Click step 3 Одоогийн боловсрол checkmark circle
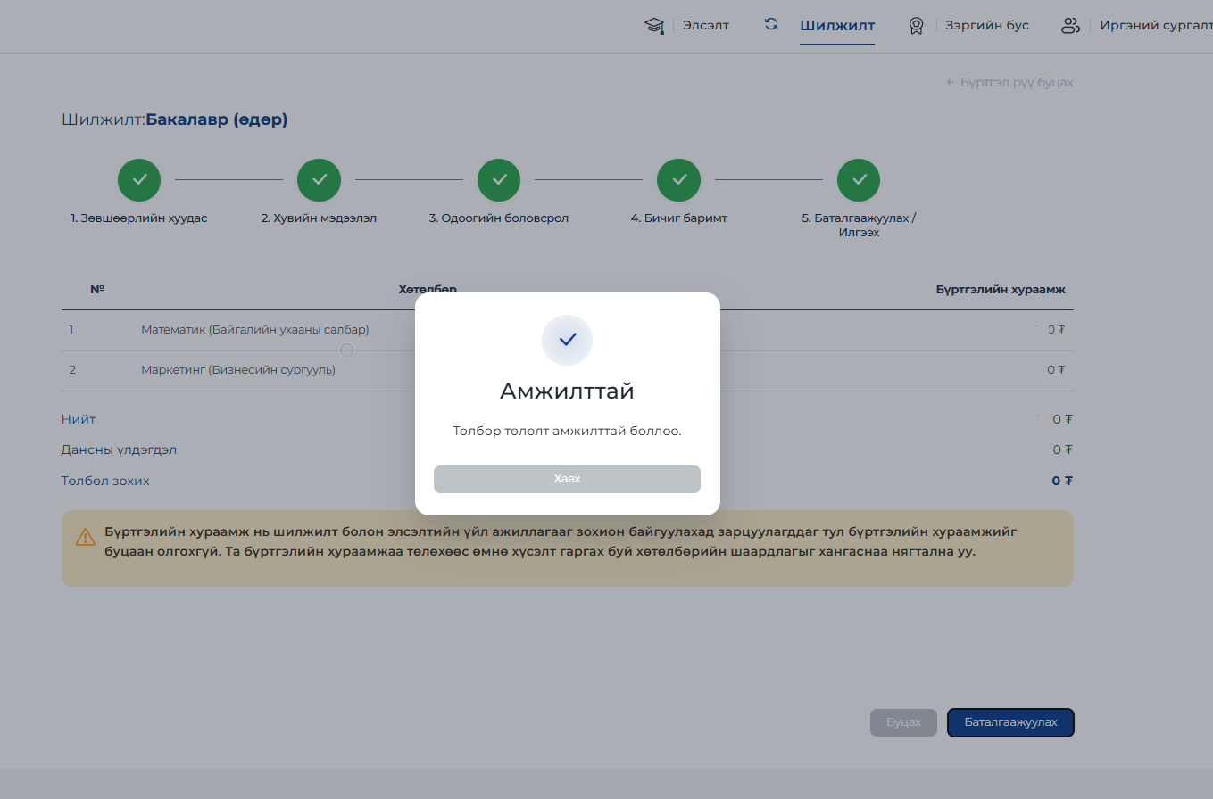Viewport: 1213px width, 799px height. click(499, 180)
